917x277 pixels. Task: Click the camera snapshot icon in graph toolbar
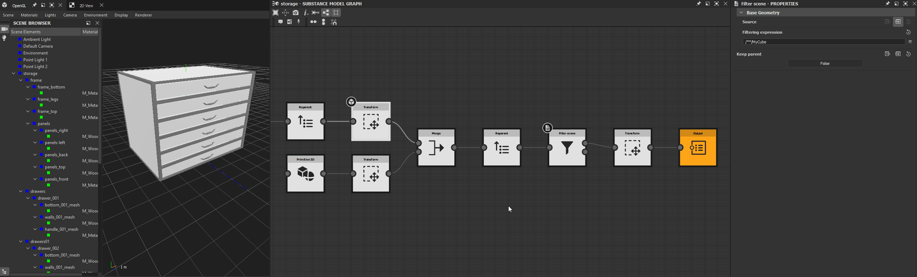[x=296, y=13]
